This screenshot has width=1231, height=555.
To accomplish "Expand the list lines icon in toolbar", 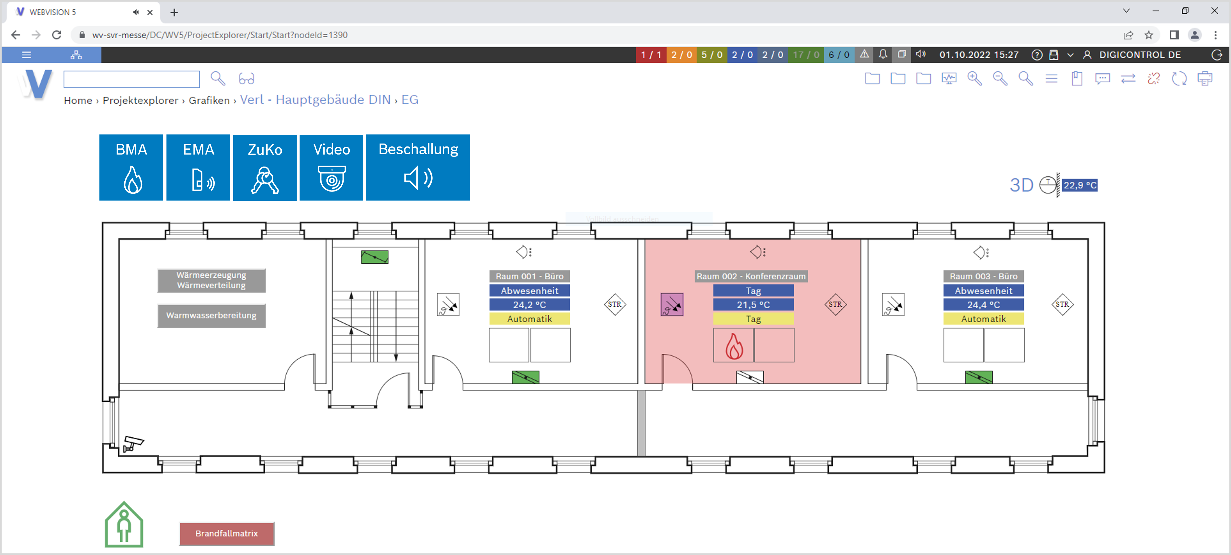I will (x=1051, y=78).
